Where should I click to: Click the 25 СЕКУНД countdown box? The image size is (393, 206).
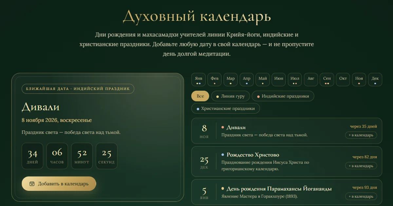coord(106,156)
